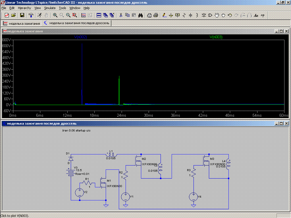Place a Ground symbol from toolbar
Image resolution: width=291 pixels, height=218 pixels.
click(x=171, y=15)
